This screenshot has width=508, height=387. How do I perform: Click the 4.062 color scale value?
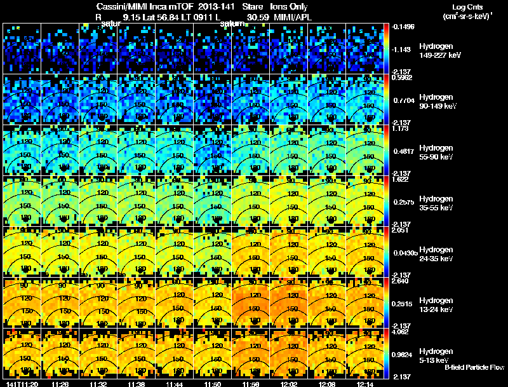point(400,332)
